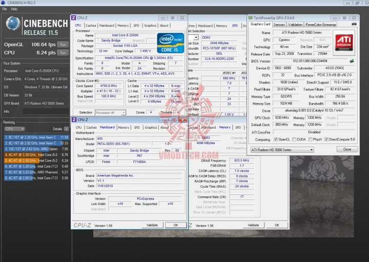Click GPU-Z Memory Size value 1024 MB

coord(286,104)
